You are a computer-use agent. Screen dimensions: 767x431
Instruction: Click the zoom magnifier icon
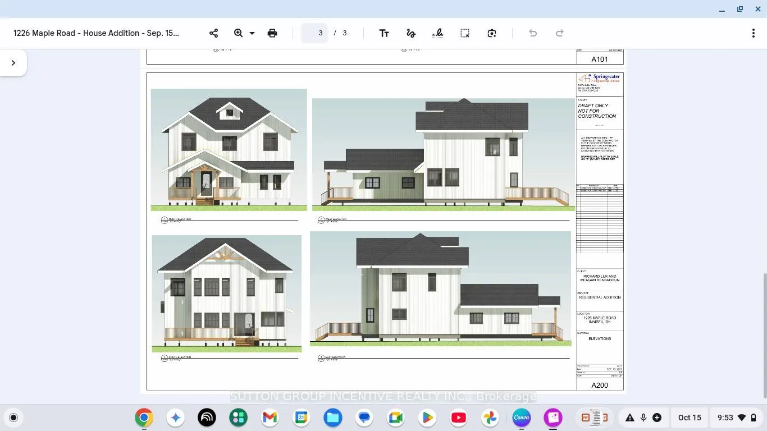(239, 33)
